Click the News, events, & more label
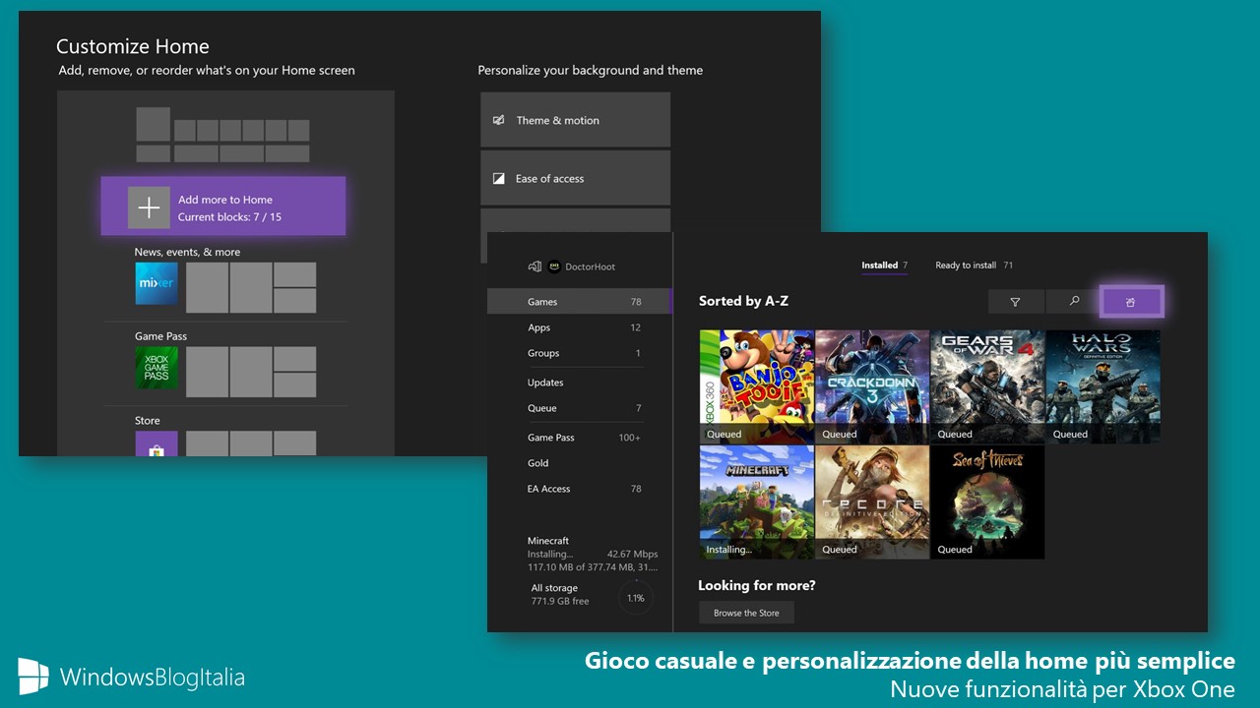 [187, 252]
